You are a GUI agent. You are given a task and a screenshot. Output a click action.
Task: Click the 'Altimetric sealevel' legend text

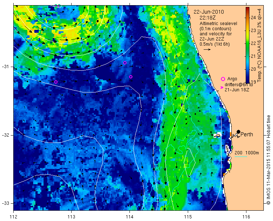[x=218, y=24]
